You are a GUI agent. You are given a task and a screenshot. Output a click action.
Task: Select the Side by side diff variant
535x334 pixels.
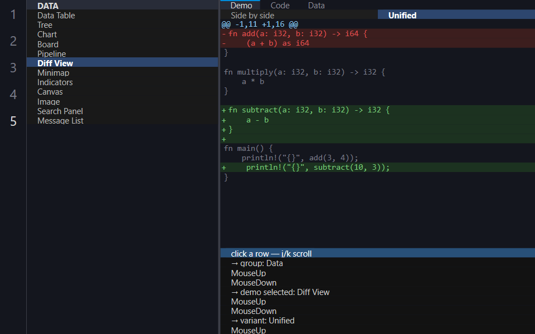tap(299, 16)
